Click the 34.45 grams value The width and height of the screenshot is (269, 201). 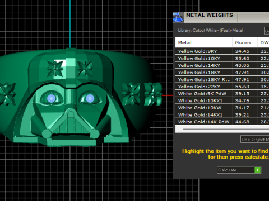pos(242,51)
